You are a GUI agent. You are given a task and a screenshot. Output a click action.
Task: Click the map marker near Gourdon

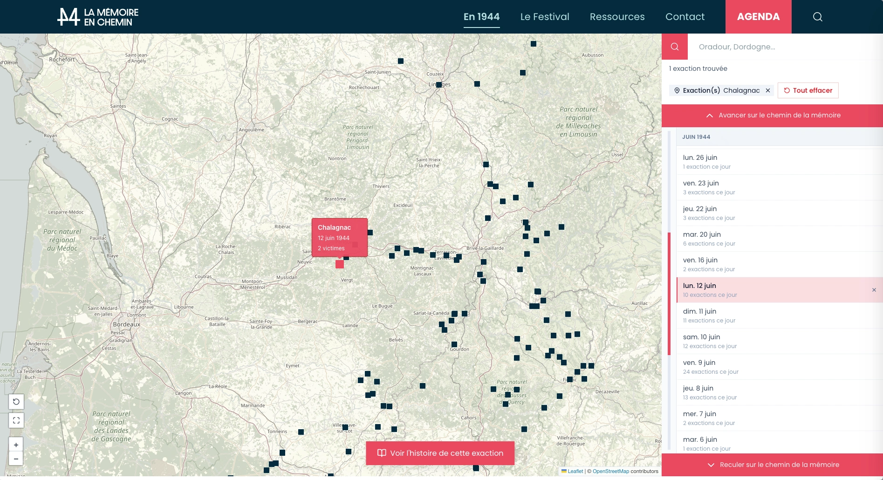(454, 344)
